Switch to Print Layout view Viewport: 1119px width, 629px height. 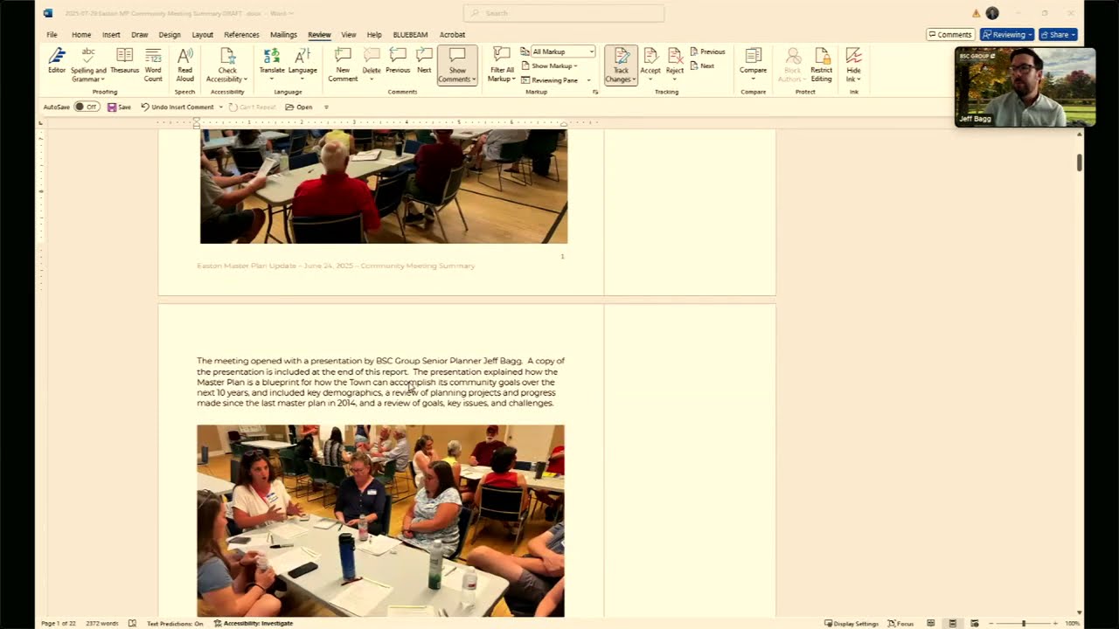point(952,623)
